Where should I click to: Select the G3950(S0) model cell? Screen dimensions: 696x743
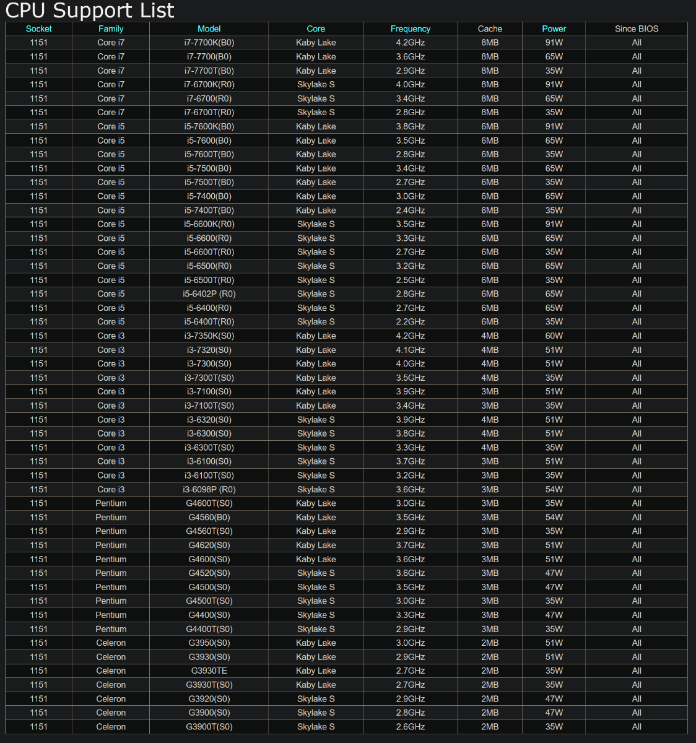(x=209, y=643)
